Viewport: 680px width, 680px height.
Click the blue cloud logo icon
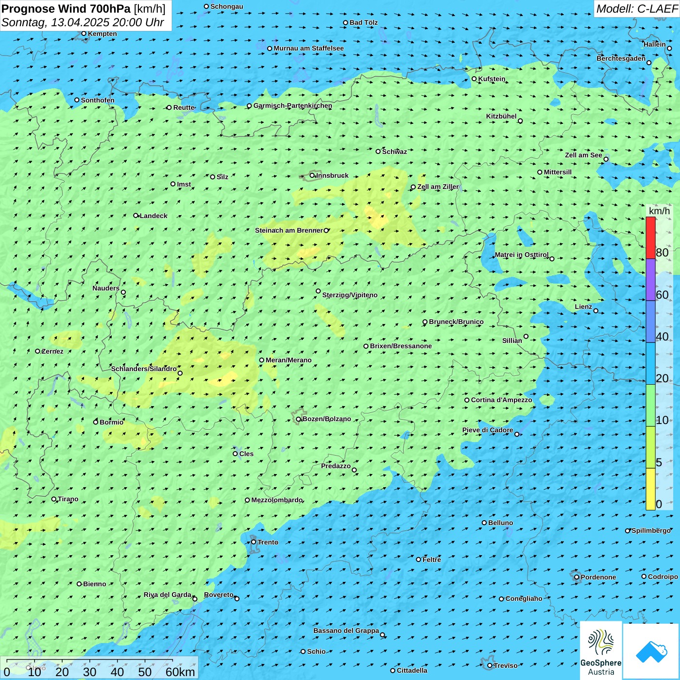point(651,651)
